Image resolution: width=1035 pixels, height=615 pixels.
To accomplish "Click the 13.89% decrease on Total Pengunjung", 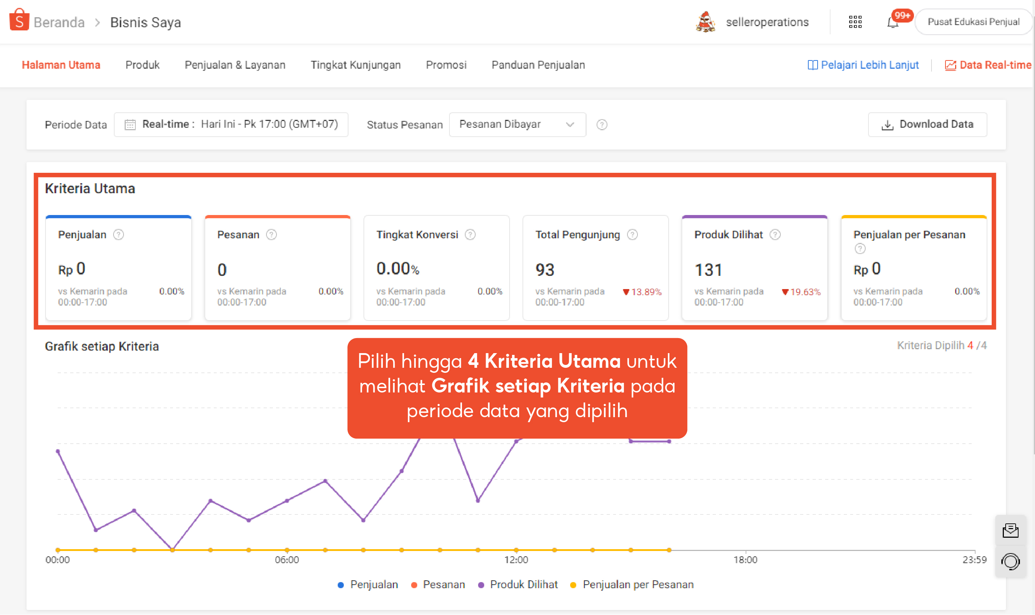I will [642, 292].
